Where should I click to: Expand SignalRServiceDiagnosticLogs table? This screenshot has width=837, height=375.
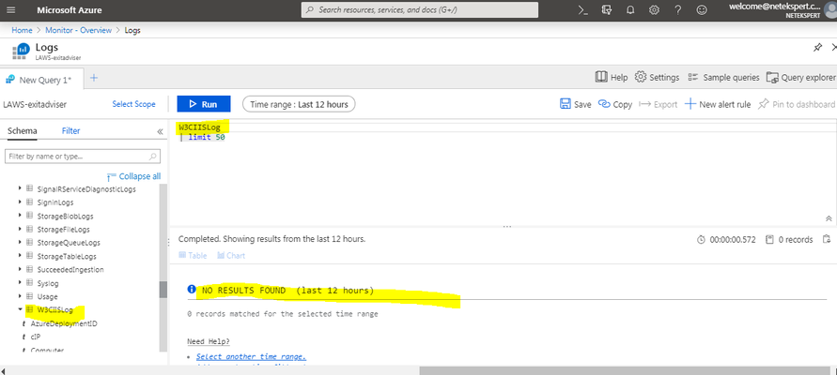coord(21,188)
